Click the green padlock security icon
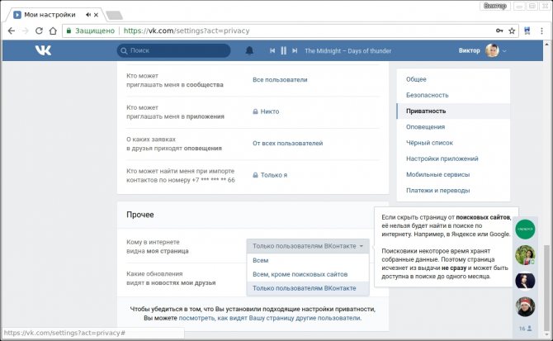Image resolution: width=553 pixels, height=341 pixels. [x=69, y=31]
